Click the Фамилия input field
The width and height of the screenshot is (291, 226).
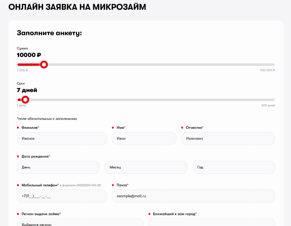point(62,139)
